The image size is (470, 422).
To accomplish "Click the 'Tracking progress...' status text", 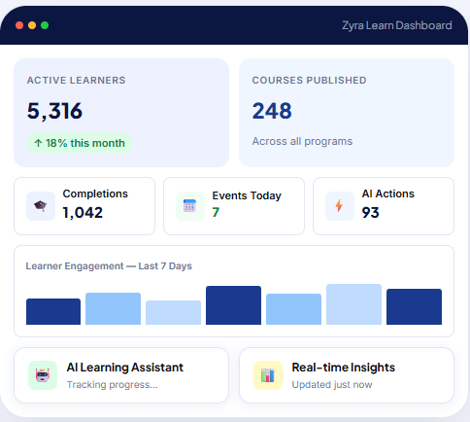I will [113, 385].
